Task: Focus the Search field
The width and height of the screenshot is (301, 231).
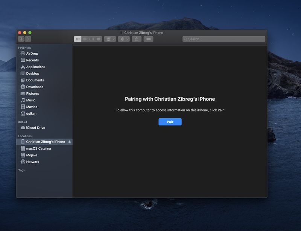Action: 224,39
